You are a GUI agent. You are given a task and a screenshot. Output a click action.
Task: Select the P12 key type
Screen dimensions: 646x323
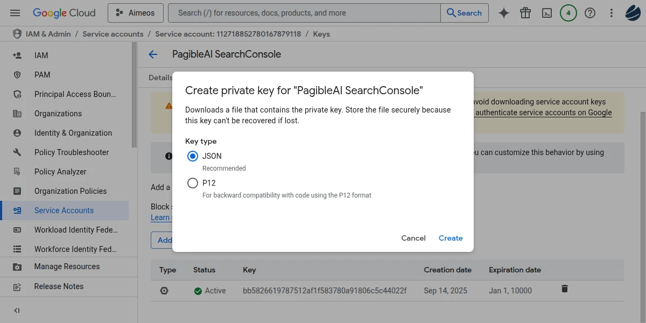coord(193,183)
